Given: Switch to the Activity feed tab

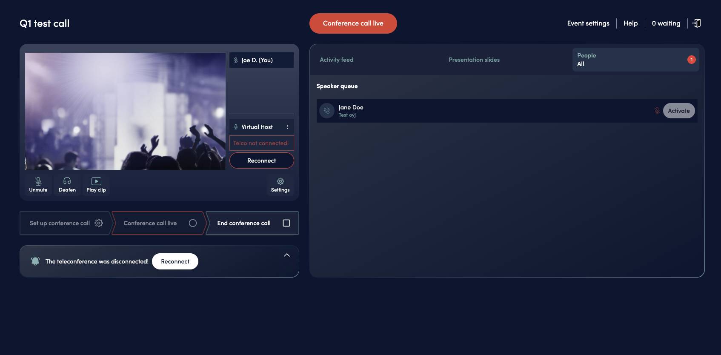Looking at the screenshot, I should [x=337, y=60].
